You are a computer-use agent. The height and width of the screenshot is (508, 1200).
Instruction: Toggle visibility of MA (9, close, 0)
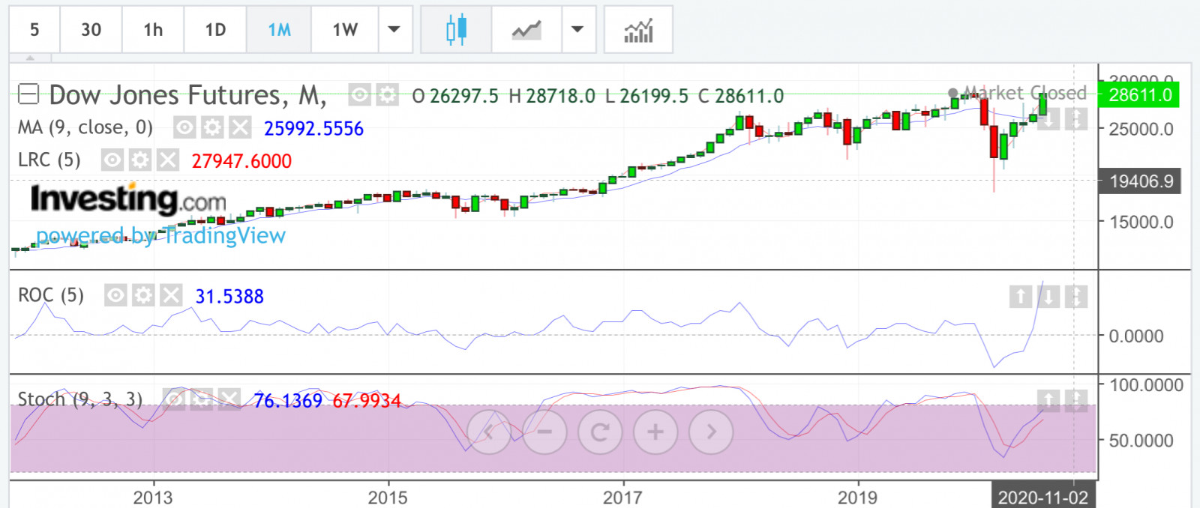tap(184, 127)
